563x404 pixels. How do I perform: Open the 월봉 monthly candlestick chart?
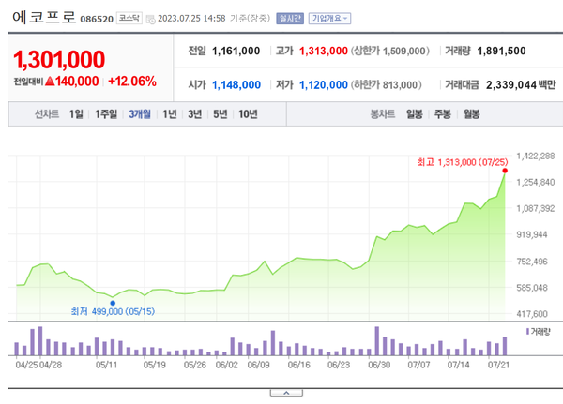pos(471,114)
